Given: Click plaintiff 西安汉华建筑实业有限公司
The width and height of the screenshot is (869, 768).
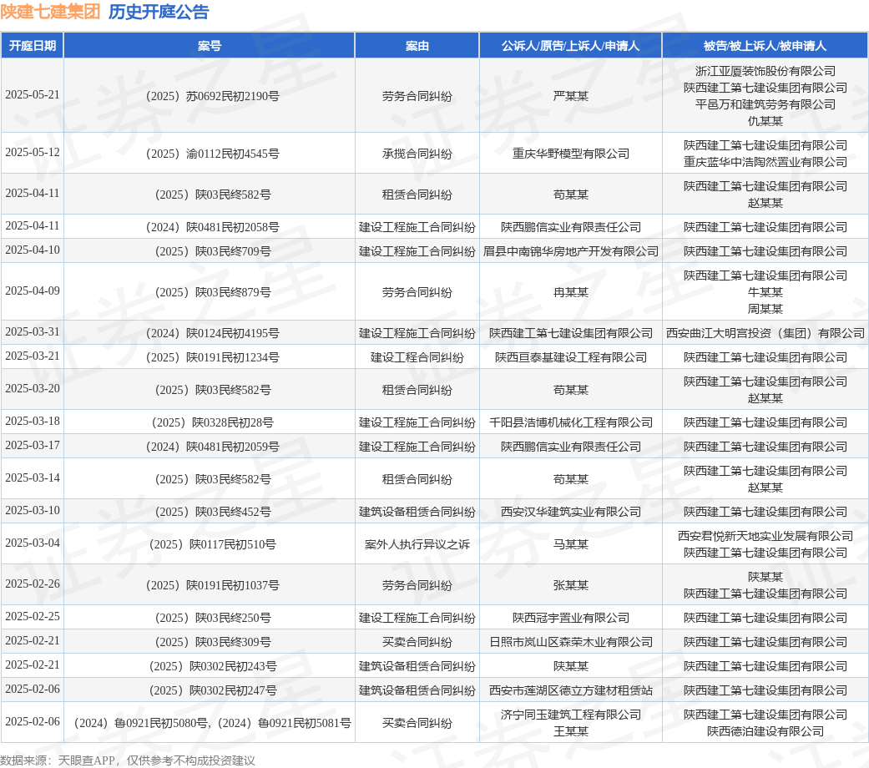Looking at the screenshot, I should point(570,512).
